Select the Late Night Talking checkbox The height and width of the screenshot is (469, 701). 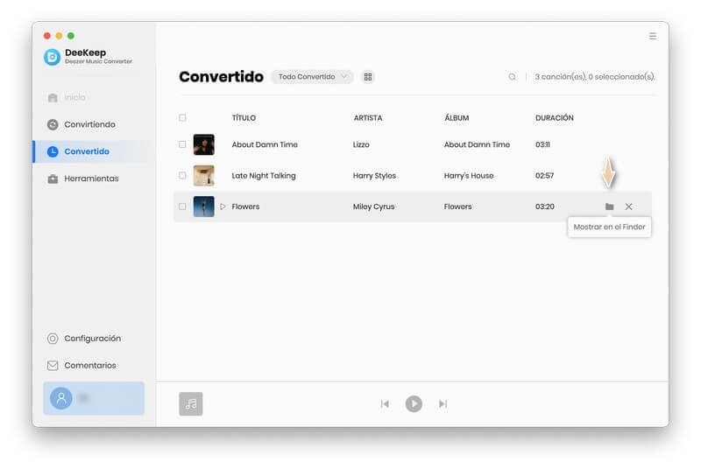(x=182, y=176)
